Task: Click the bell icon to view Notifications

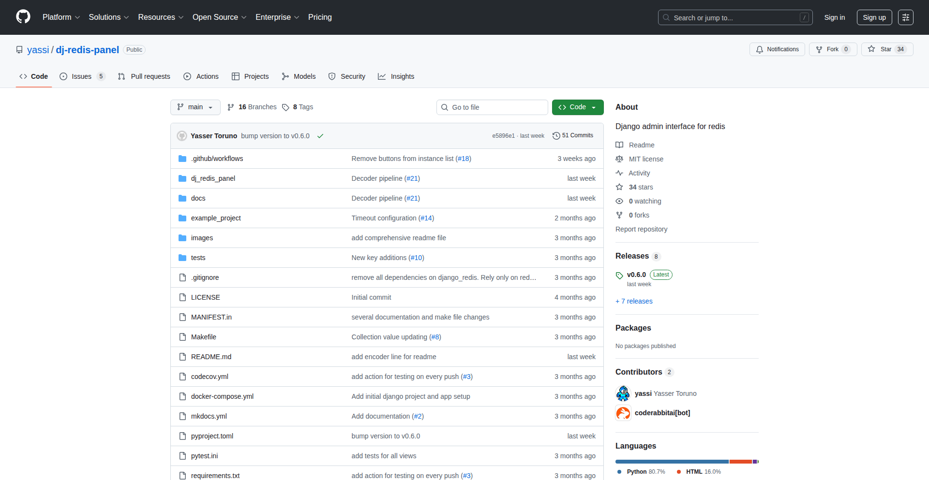Action: click(x=760, y=49)
